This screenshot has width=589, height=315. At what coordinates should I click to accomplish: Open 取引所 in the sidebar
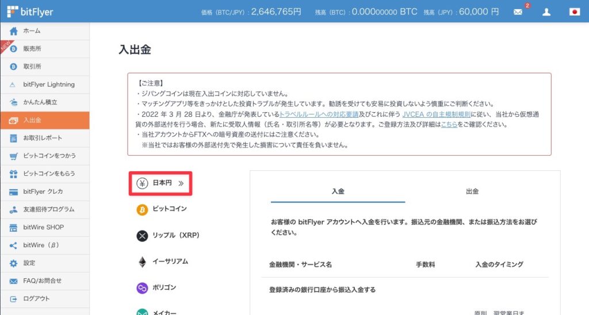pyautogui.click(x=45, y=67)
